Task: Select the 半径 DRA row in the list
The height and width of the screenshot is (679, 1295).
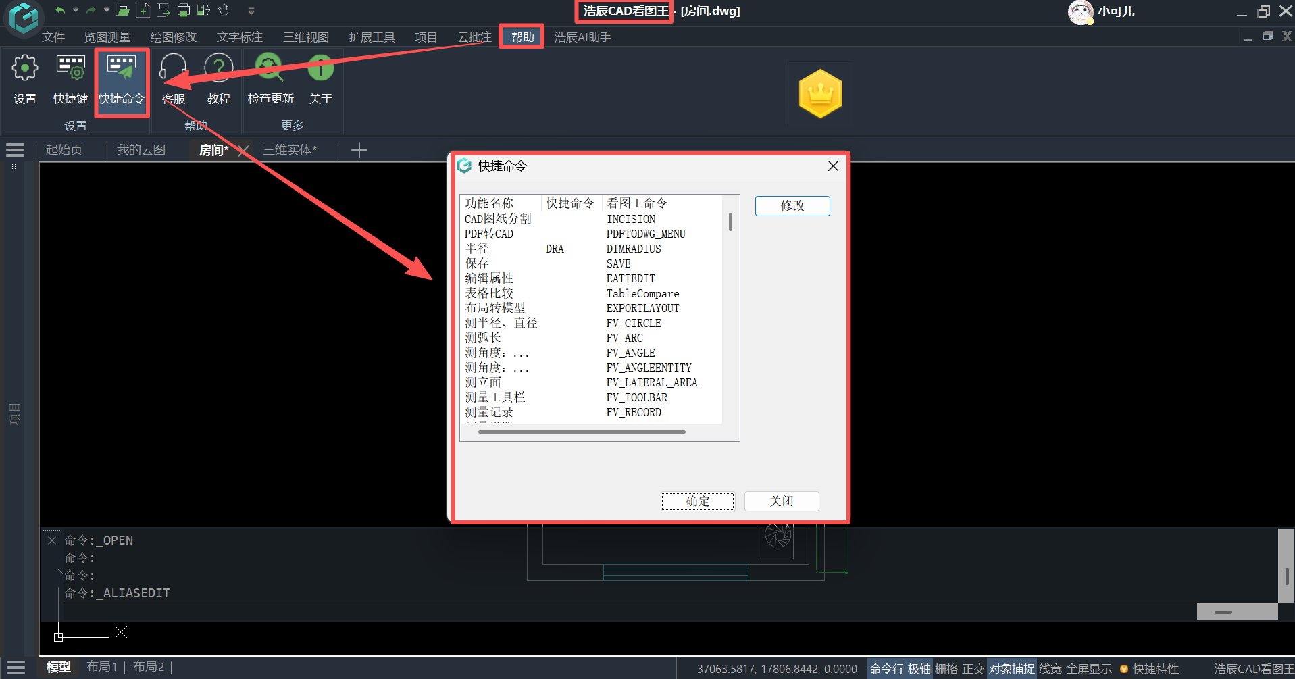Action: [591, 249]
